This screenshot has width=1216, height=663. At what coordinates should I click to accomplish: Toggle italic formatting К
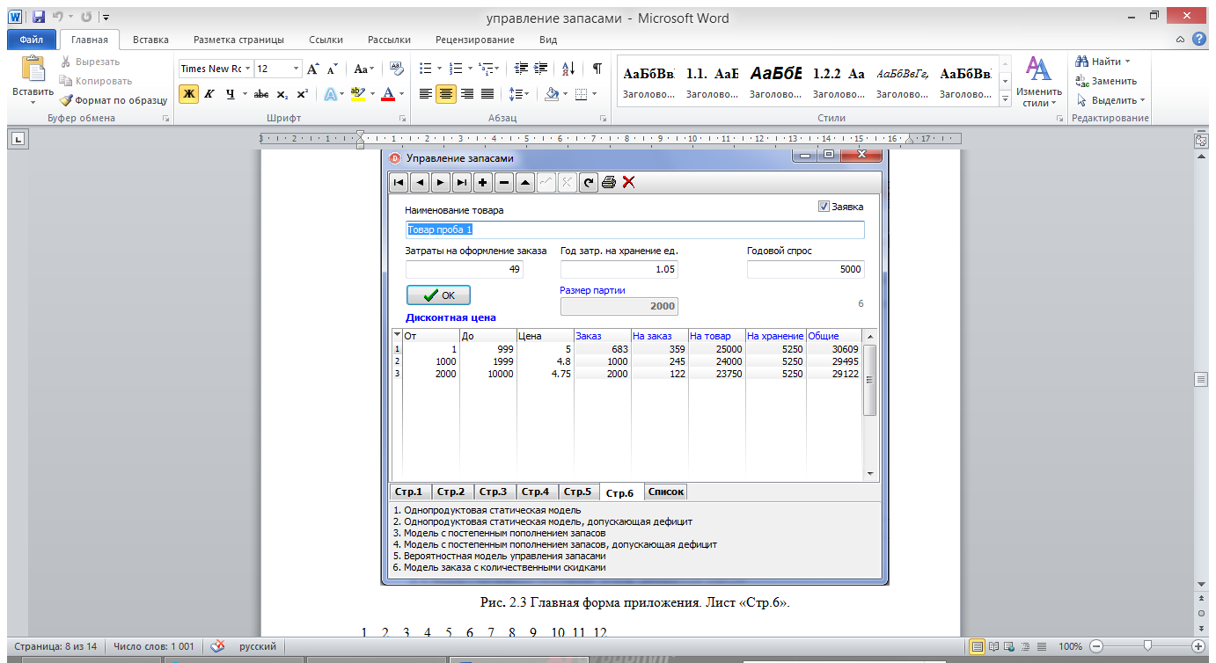(209, 94)
